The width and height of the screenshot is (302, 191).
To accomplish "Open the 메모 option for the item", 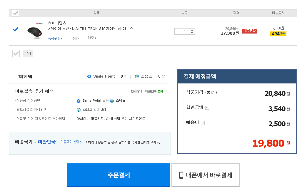I will [92, 38].
